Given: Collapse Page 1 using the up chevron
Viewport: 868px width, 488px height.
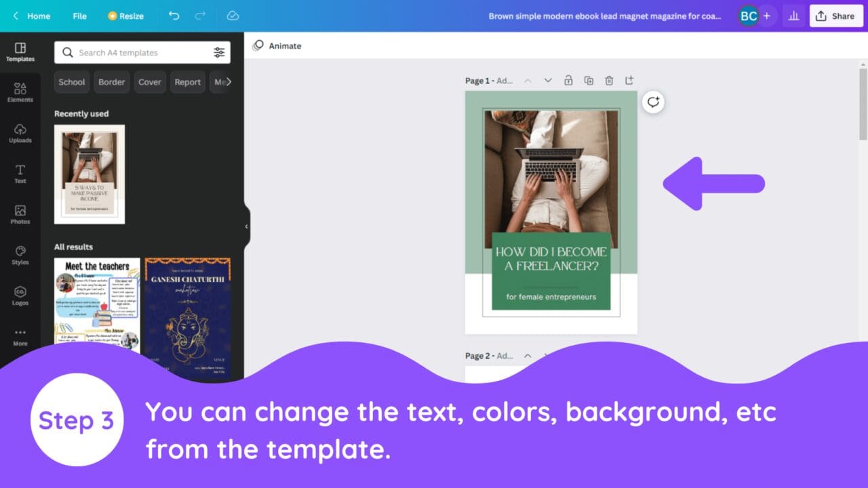Looking at the screenshot, I should click(x=528, y=80).
